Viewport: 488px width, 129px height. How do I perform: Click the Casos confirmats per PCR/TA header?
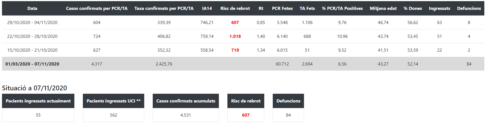pyautogui.click(x=97, y=8)
